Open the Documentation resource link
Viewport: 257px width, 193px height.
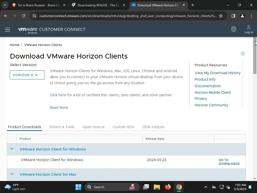click(x=208, y=86)
